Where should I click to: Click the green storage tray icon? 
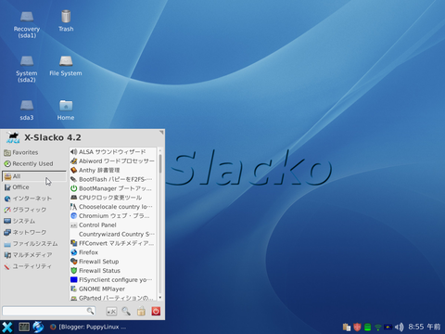click(x=367, y=327)
